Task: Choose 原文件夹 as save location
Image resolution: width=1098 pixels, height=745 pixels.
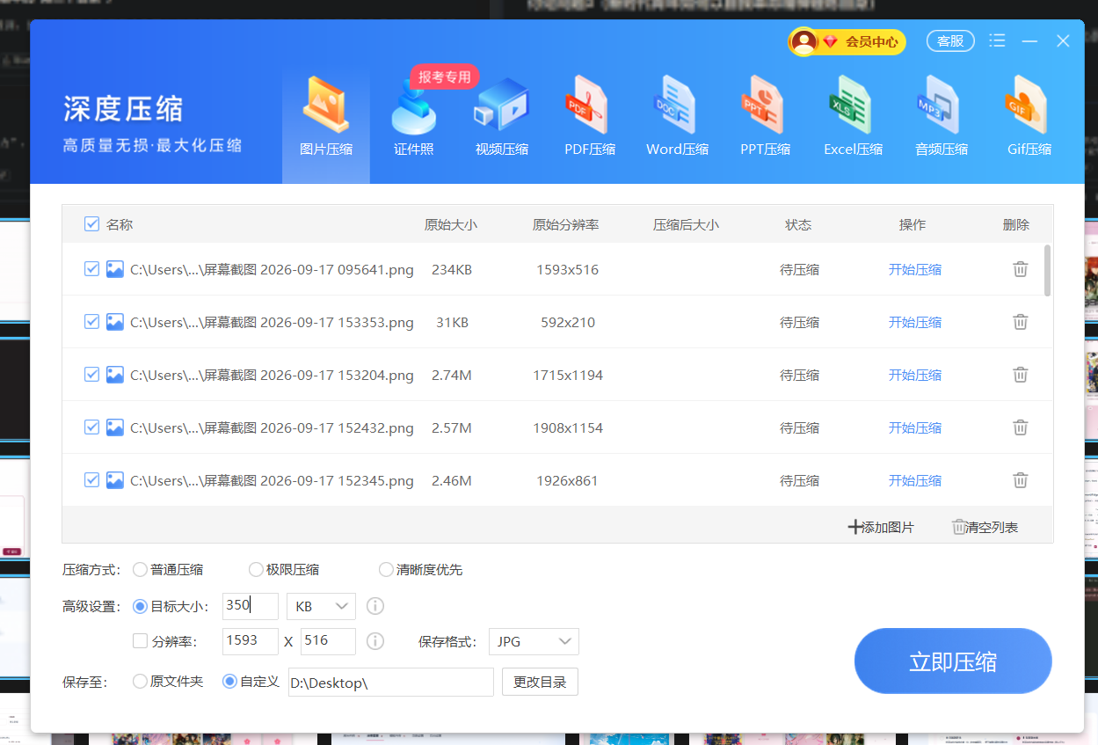Action: pos(140,682)
